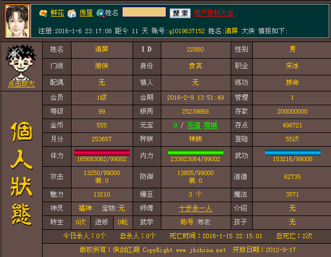Click the green 内力 progress bar
This screenshot has height=257, width=331.
(196, 152)
